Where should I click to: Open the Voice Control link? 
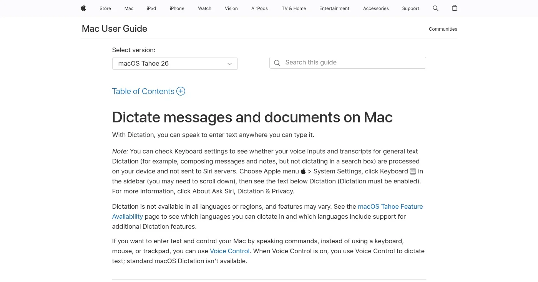click(x=230, y=251)
